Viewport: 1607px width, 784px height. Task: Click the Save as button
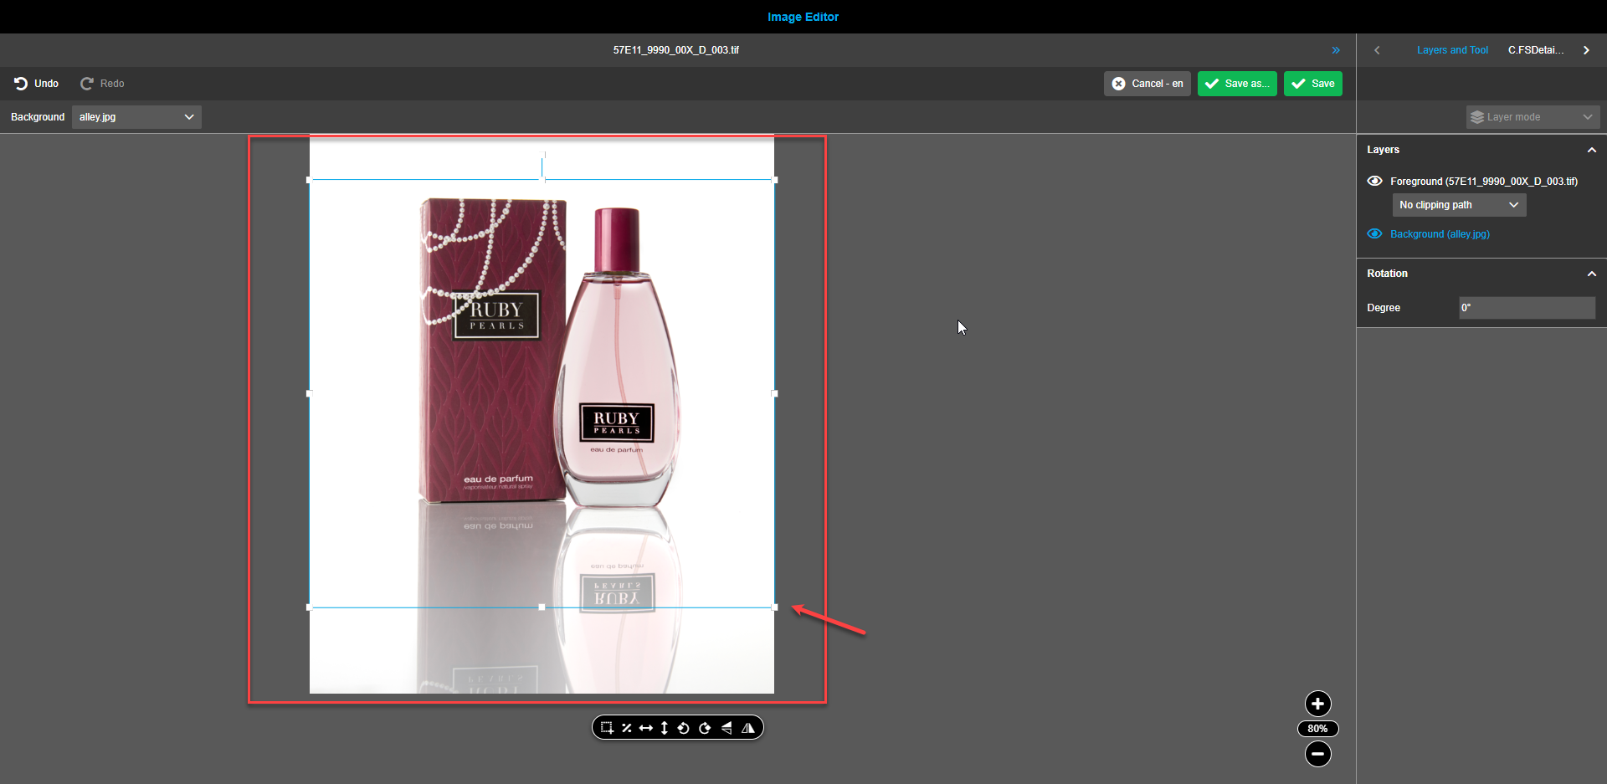tap(1237, 83)
